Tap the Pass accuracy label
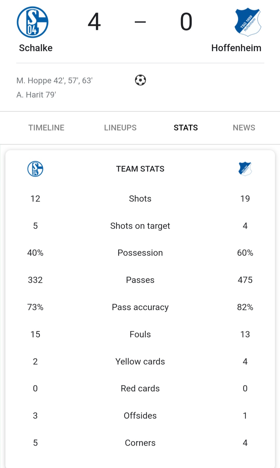The image size is (280, 468). coord(140,307)
